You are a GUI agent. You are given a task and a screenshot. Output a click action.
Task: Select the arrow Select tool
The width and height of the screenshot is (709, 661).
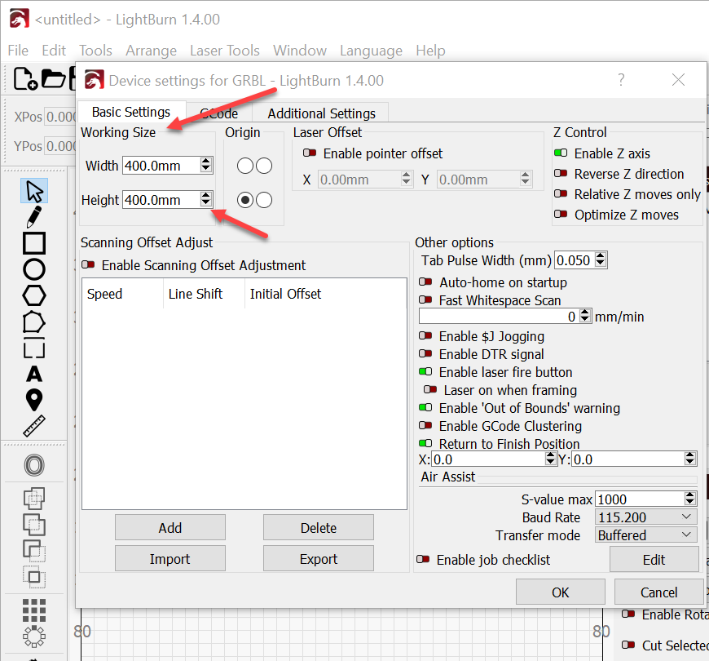(x=34, y=191)
